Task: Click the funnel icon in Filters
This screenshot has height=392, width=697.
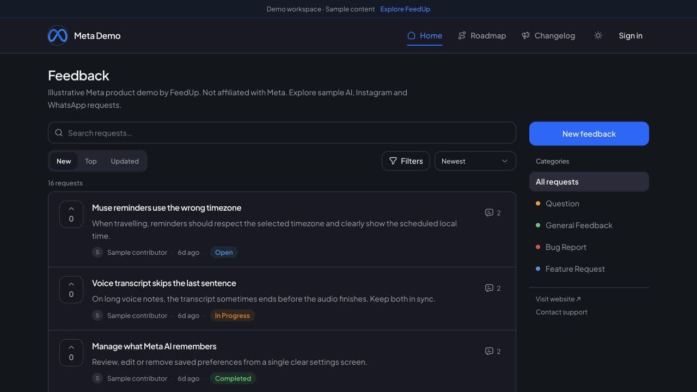Action: click(393, 161)
